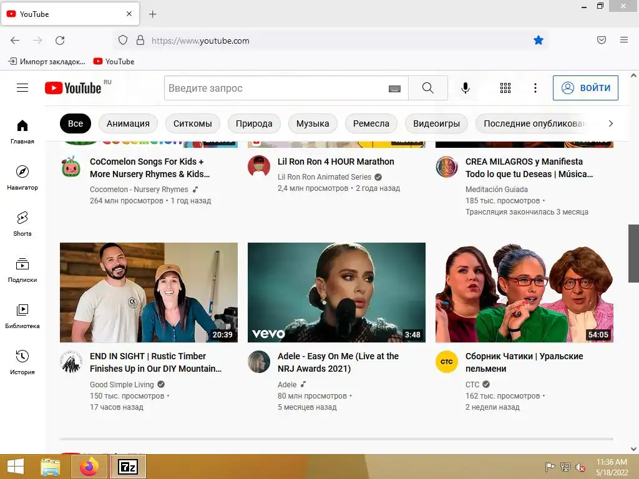Open the Windows Start button
Image resolution: width=639 pixels, height=479 pixels.
tap(16, 467)
